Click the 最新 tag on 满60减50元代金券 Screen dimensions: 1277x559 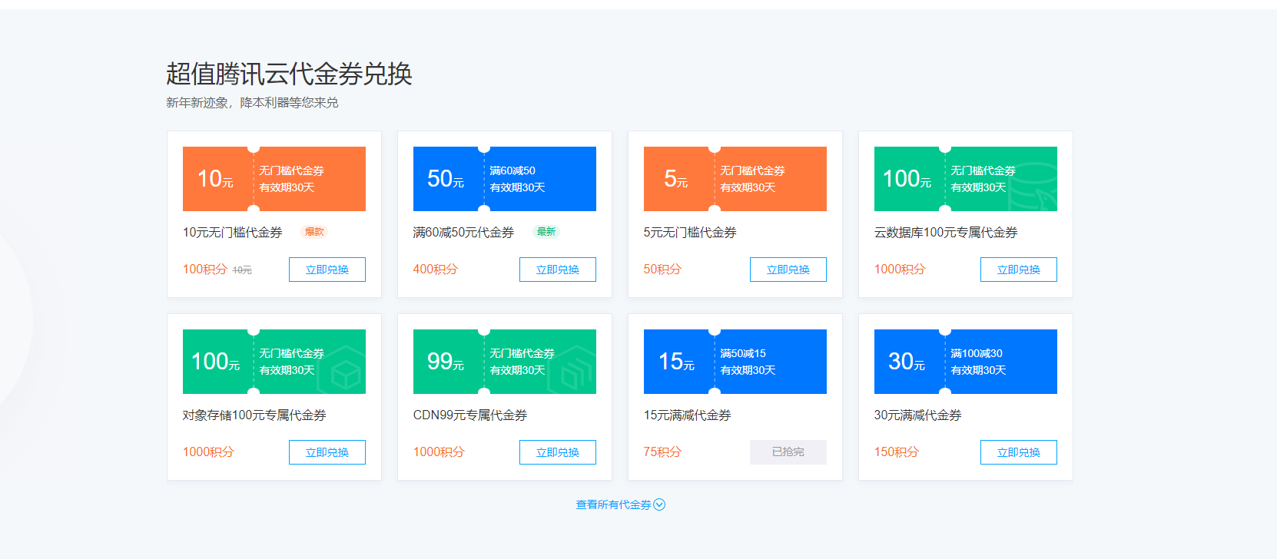(546, 232)
